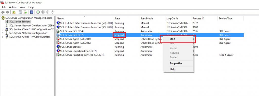Click the SQL Server Services tree icon
The width and height of the screenshot is (259, 96).
[7, 22]
